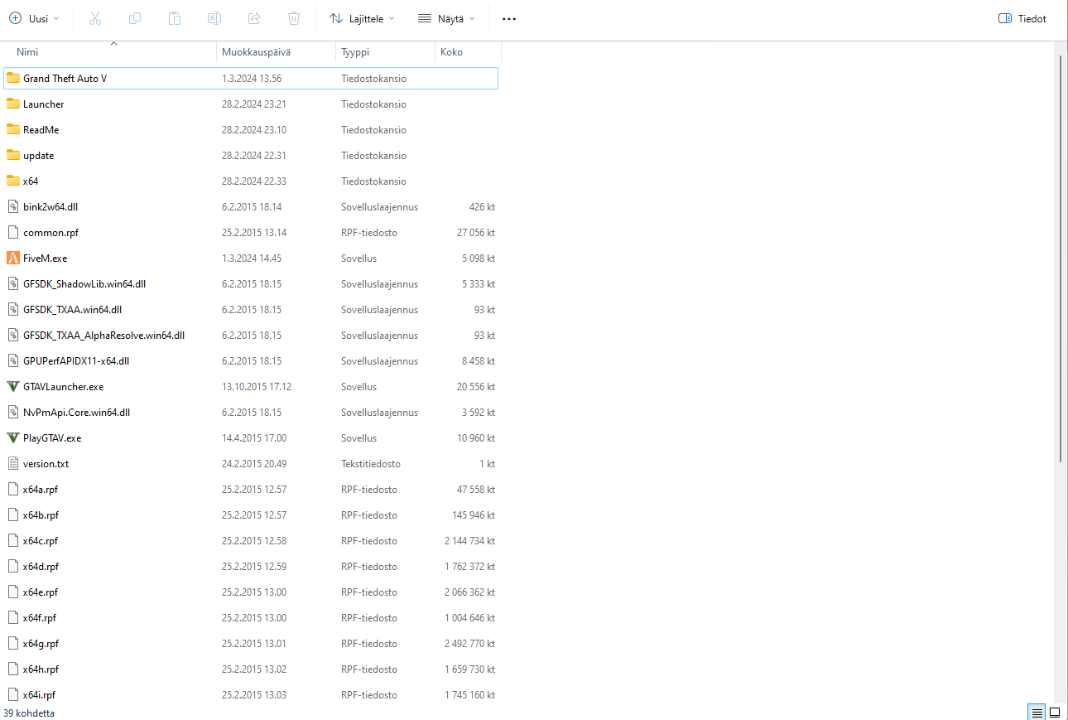Sort by the Tyyppi column header
The width and height of the screenshot is (1068, 720).
(355, 52)
